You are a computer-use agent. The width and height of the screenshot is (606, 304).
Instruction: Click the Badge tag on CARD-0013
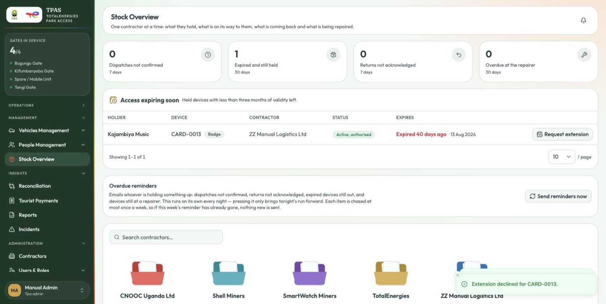click(x=214, y=134)
